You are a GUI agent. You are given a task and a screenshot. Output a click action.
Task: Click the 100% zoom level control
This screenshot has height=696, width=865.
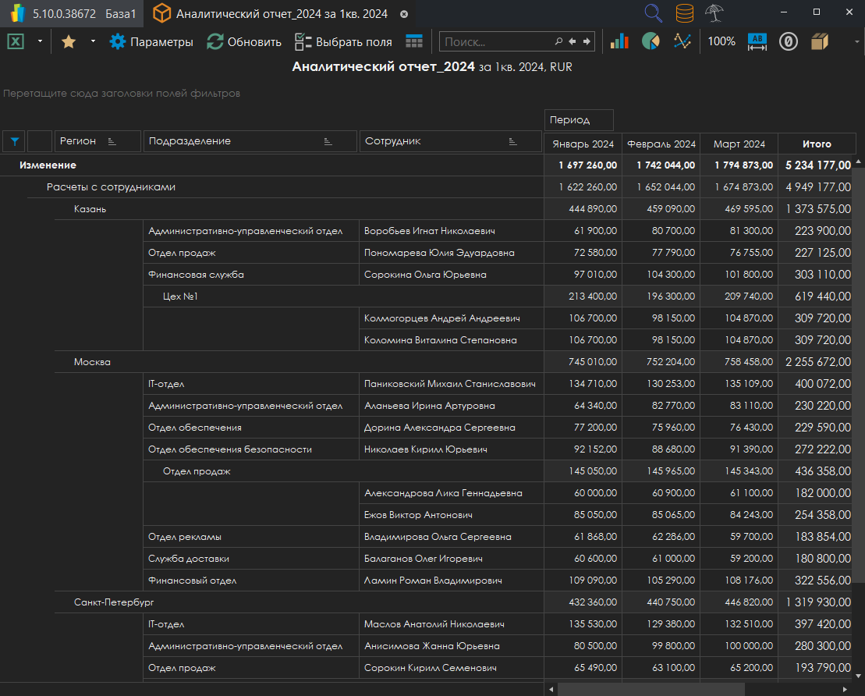click(721, 42)
